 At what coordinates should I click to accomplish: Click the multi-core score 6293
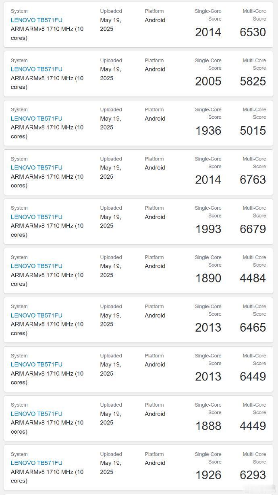point(253,475)
